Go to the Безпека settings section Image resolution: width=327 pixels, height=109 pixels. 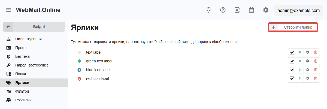(x=22, y=56)
